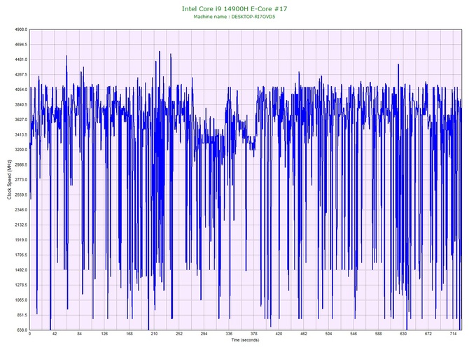469x352 pixels.
Task: Click the 1705.5 y-axis tick label
Action: pos(21,255)
